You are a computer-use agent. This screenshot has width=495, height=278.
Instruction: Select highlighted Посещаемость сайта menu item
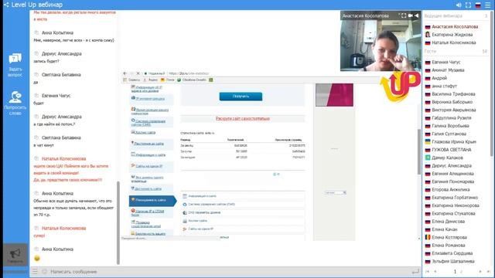[x=153, y=200]
